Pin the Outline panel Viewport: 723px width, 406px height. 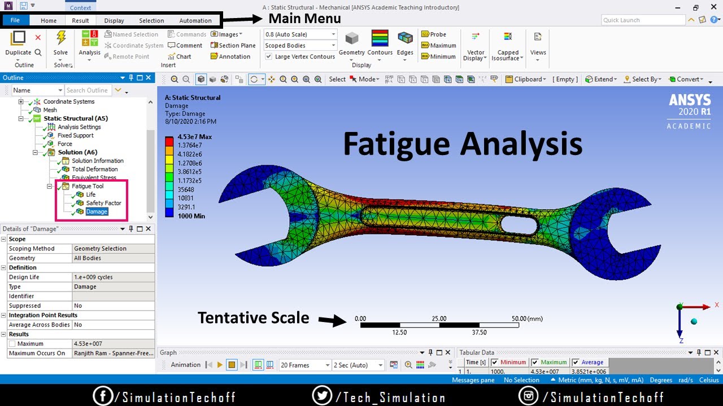[x=131, y=78]
